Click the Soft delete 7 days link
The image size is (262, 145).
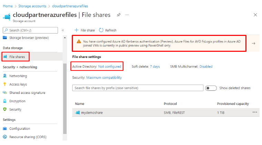pyautogui.click(x=155, y=67)
